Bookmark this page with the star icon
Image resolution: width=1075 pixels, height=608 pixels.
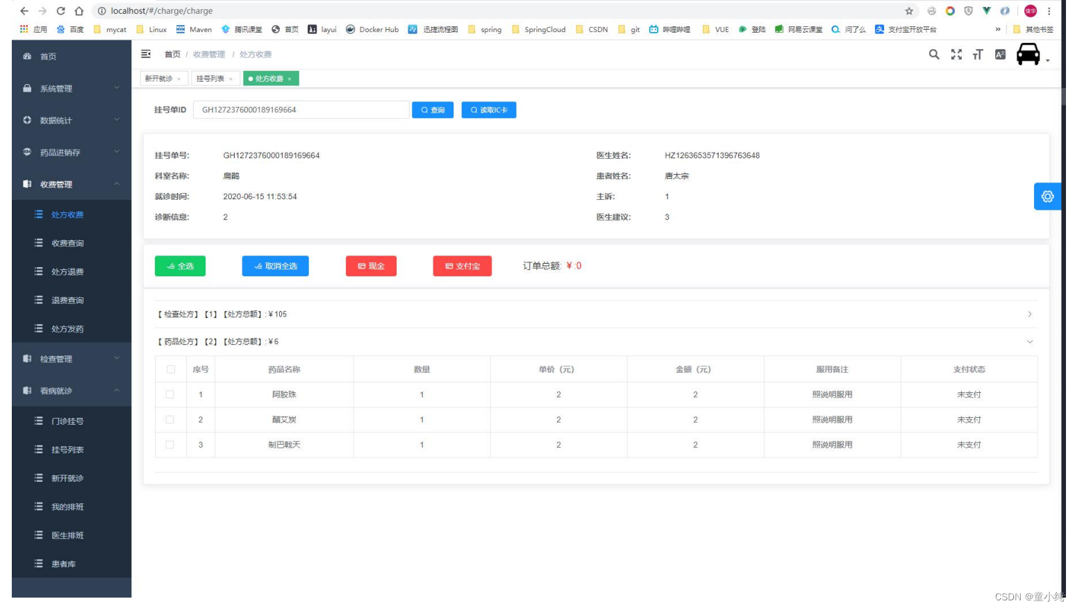(x=909, y=11)
